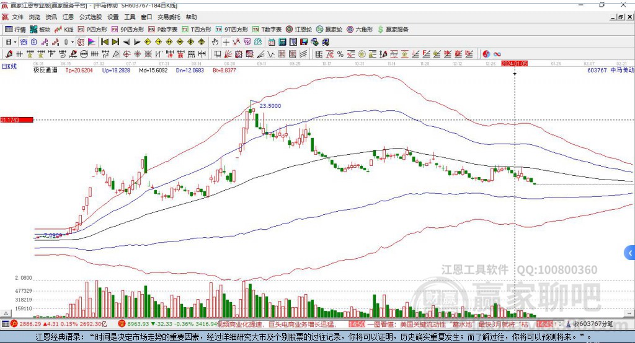
Task: Open the 窗口 menu
Action: 146,17
